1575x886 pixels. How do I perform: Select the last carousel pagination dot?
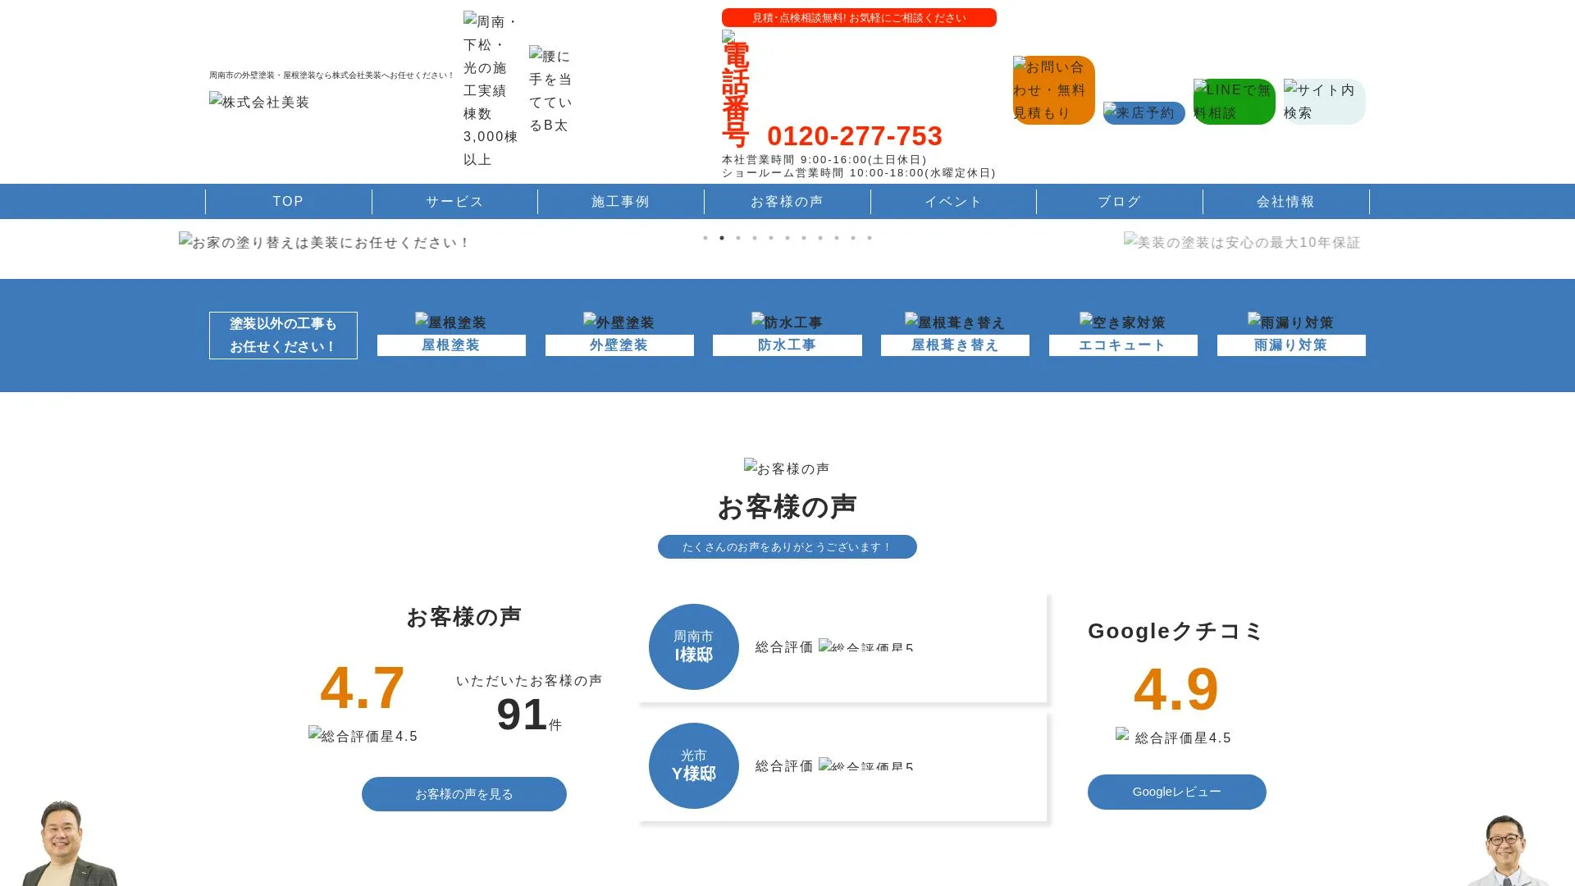[870, 238]
